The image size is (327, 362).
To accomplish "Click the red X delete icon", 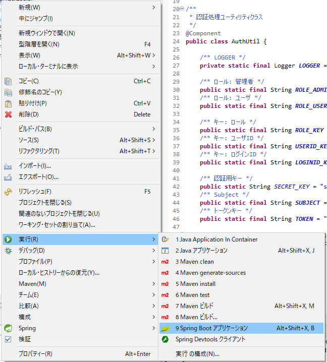I will pos(8,114).
